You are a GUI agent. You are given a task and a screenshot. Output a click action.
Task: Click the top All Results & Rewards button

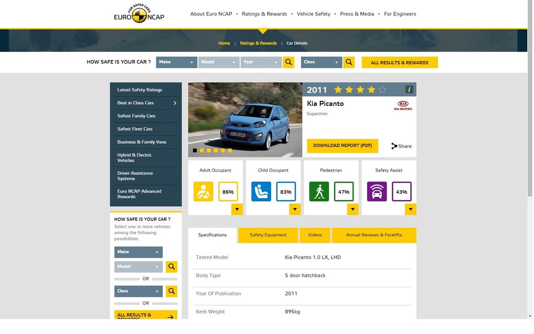coord(399,63)
